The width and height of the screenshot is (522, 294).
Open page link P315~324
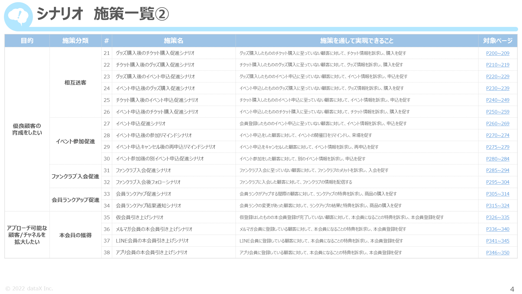(x=497, y=206)
